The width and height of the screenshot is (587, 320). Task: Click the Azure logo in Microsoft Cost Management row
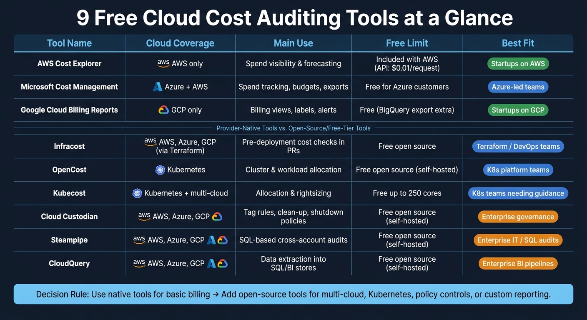(158, 87)
